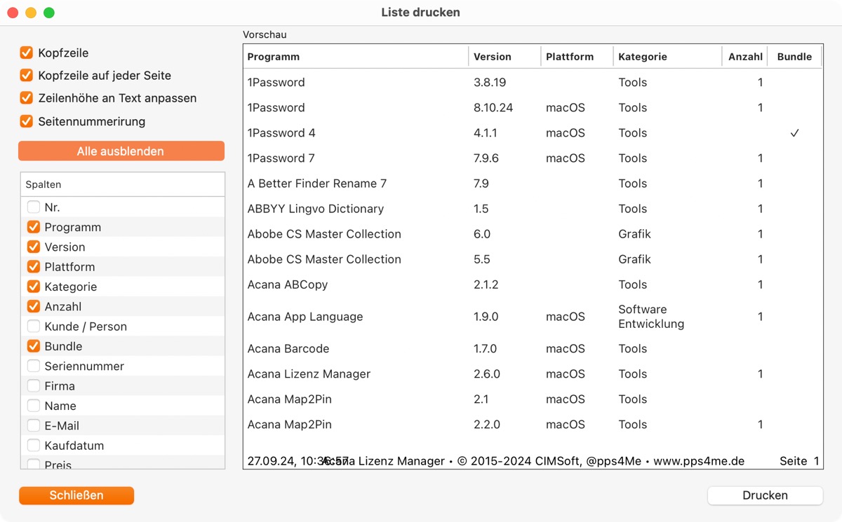This screenshot has width=842, height=522.
Task: Click the Spalten list header
Action: coord(123,185)
